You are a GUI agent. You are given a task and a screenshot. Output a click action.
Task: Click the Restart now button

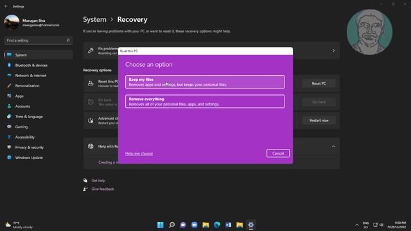[x=319, y=121]
